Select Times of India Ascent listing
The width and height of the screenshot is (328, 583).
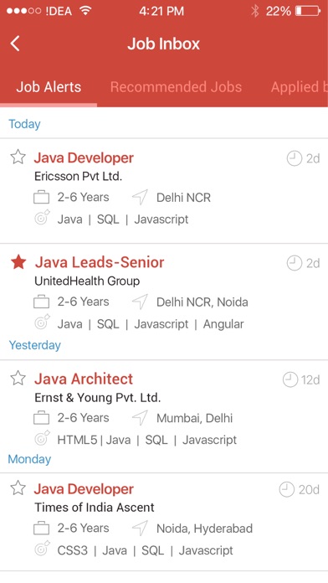click(164, 522)
